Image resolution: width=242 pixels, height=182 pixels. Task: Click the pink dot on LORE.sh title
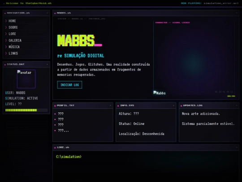click(x=55, y=148)
